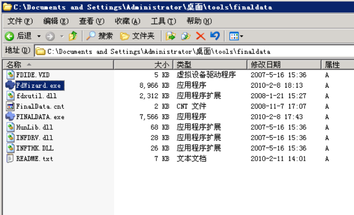Click the FINALDATA.exe application icon
The width and height of the screenshot is (354, 215).
(10, 116)
